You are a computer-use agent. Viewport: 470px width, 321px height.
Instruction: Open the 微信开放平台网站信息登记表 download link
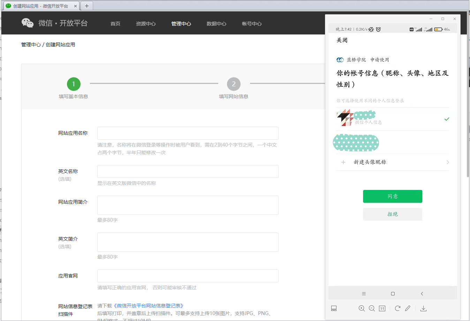[149, 306]
